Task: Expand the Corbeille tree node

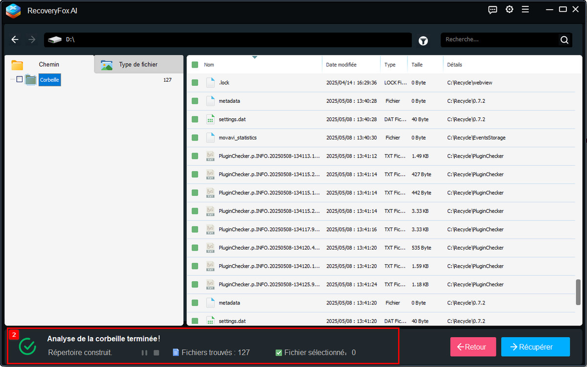Action: 12,79
